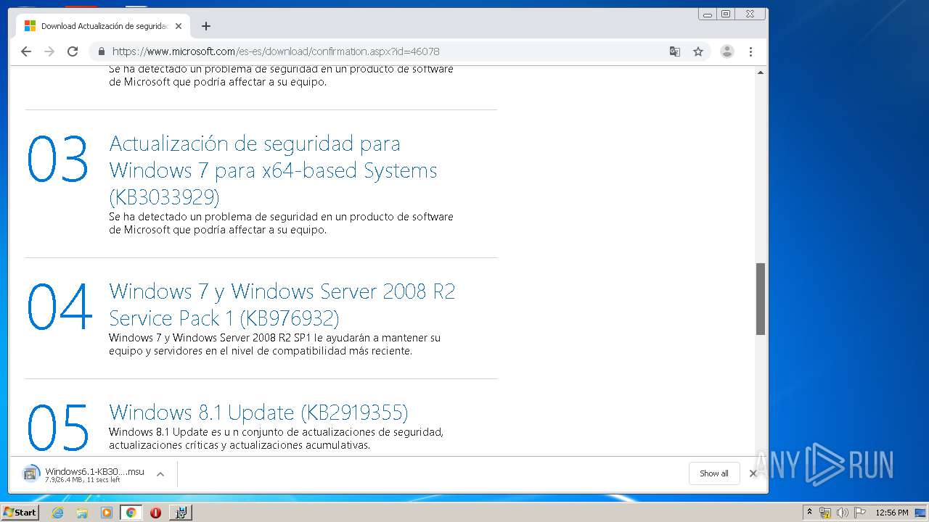Click the Windows 8.1 Update description text
Viewport: 929px width, 522px height.
pos(276,439)
